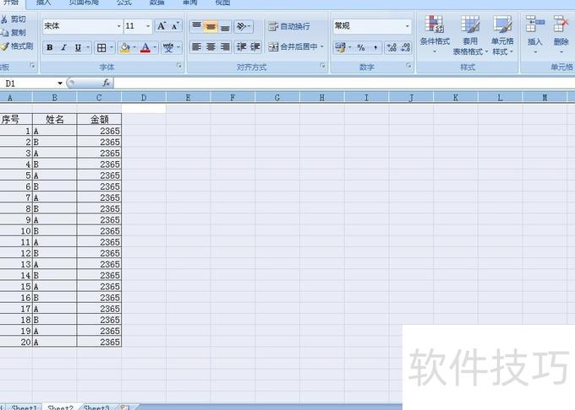Toggle italic formatting
This screenshot has width=575, height=410.
(x=63, y=47)
